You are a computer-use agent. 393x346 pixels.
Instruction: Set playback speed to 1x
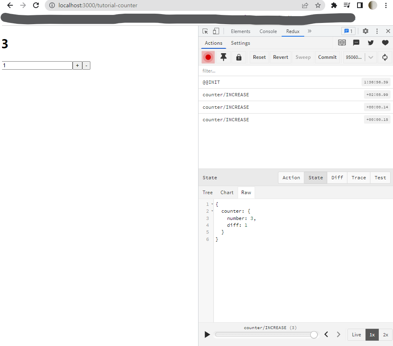point(372,335)
